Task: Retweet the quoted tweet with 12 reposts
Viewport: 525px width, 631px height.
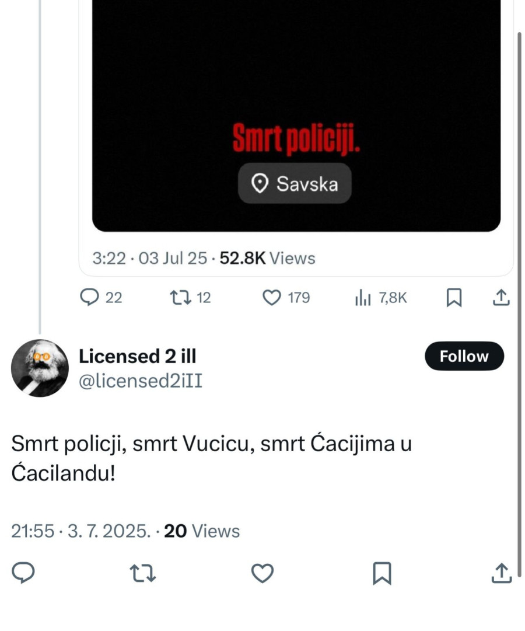Action: [x=179, y=298]
